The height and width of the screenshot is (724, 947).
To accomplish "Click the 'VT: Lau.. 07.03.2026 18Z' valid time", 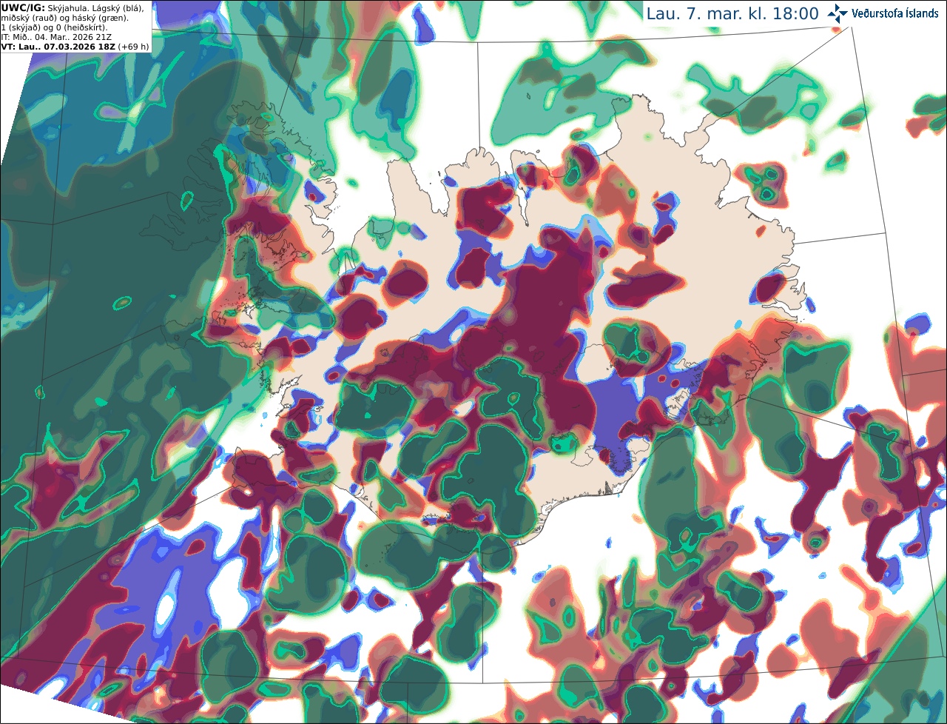I will click(x=58, y=46).
